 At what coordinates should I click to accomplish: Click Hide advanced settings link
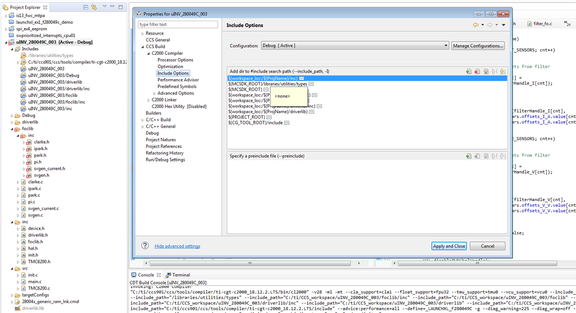[177, 246]
